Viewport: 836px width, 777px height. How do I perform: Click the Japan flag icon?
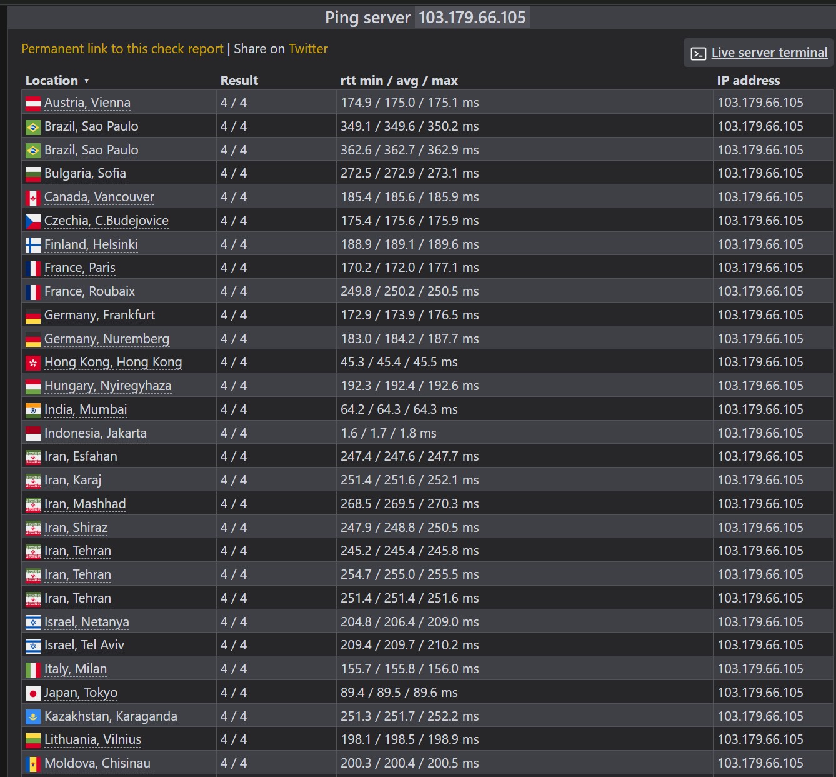coord(33,693)
